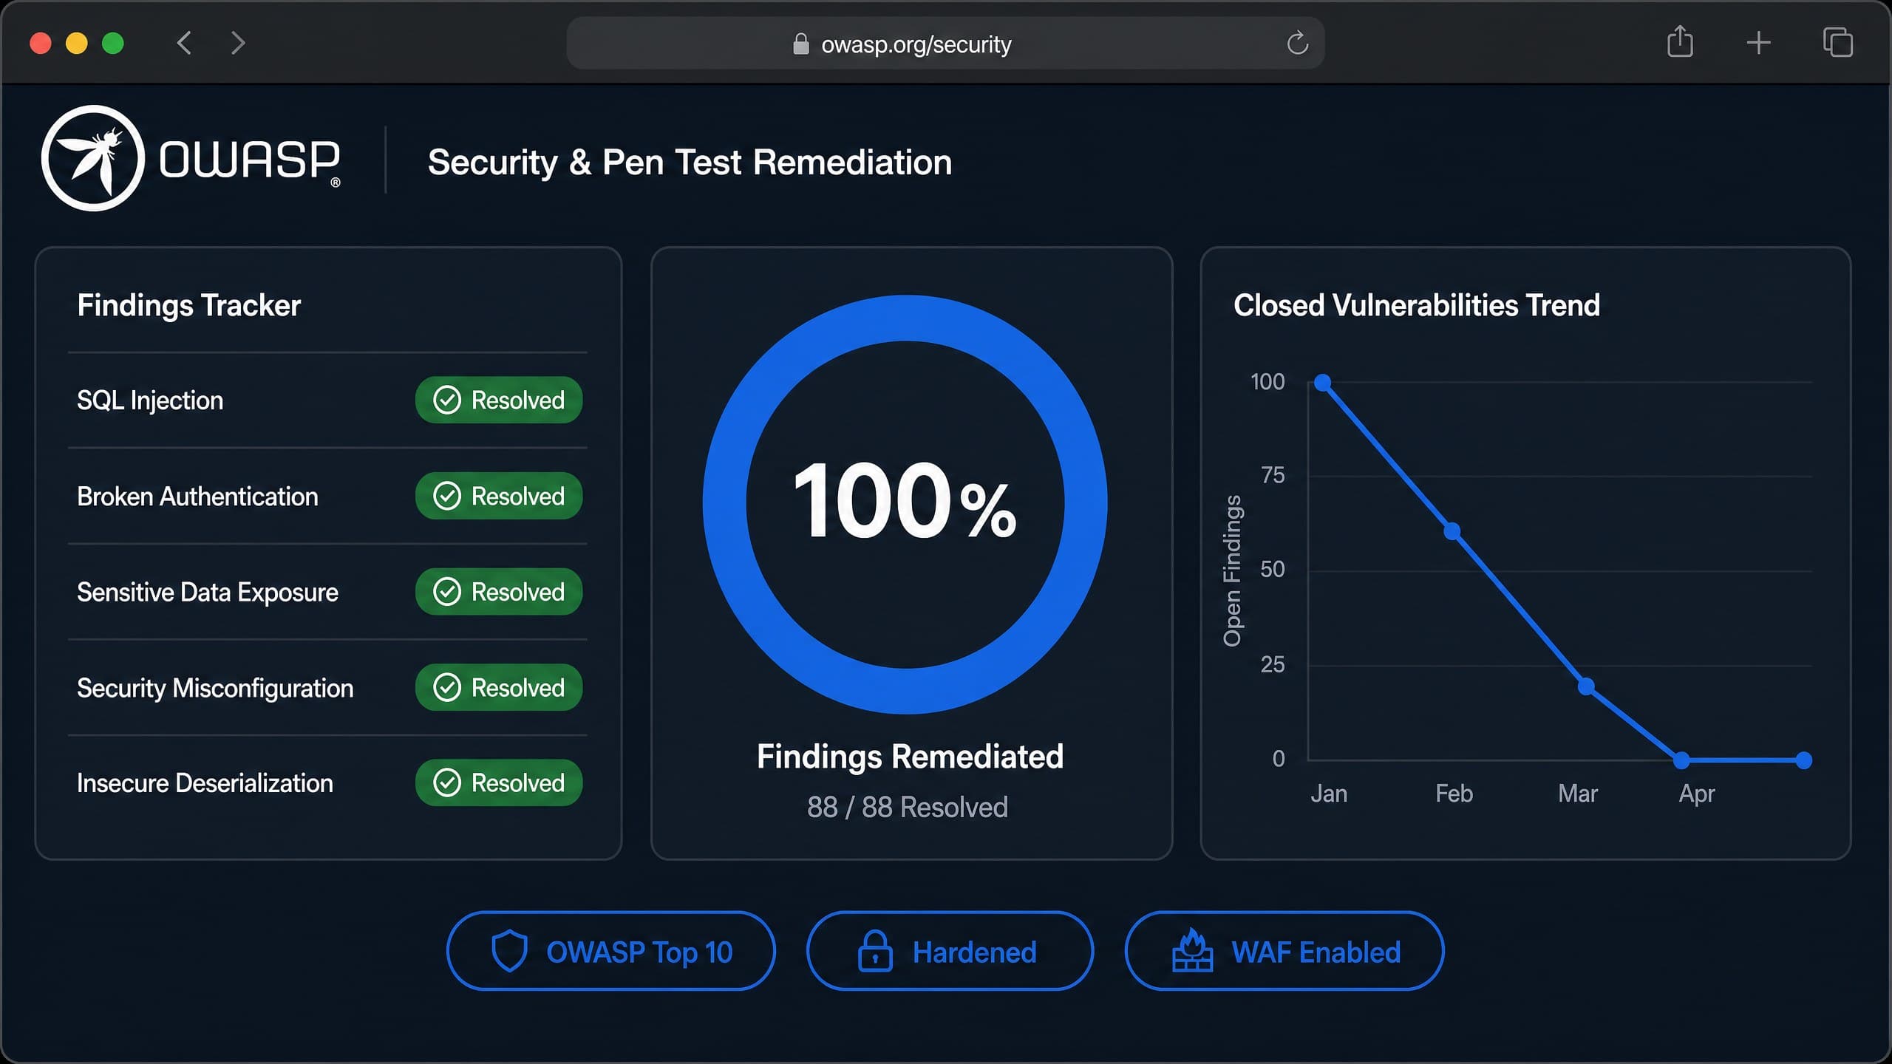The image size is (1892, 1064).
Task: Click the checkmark icon in Insecure Deserialization row
Action: pos(447,782)
